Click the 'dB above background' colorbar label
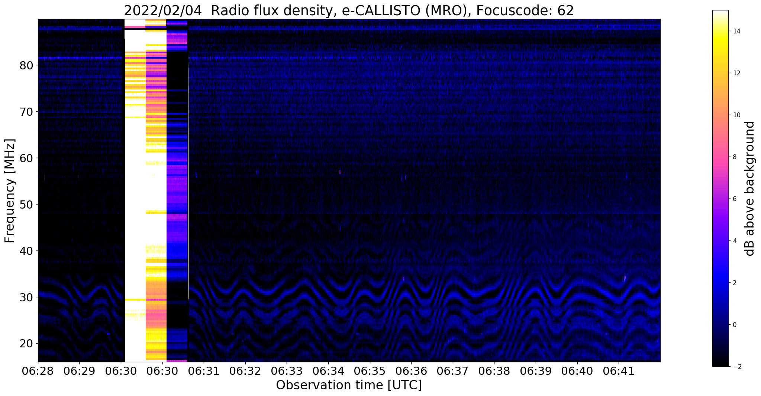Screen dimensions: 761x396 pos(750,189)
